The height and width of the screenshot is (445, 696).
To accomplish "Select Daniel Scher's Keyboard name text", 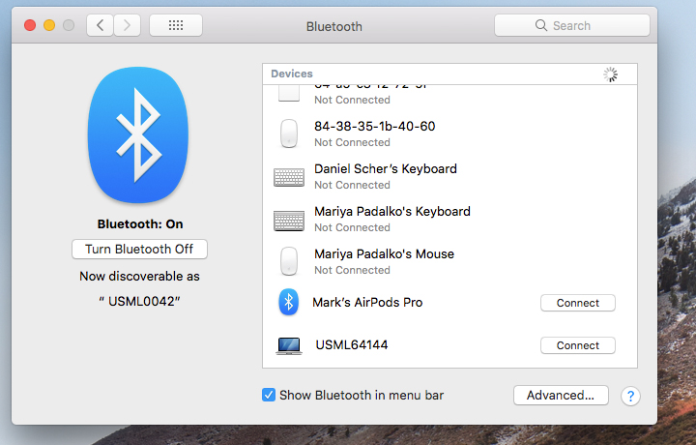I will tap(386, 169).
